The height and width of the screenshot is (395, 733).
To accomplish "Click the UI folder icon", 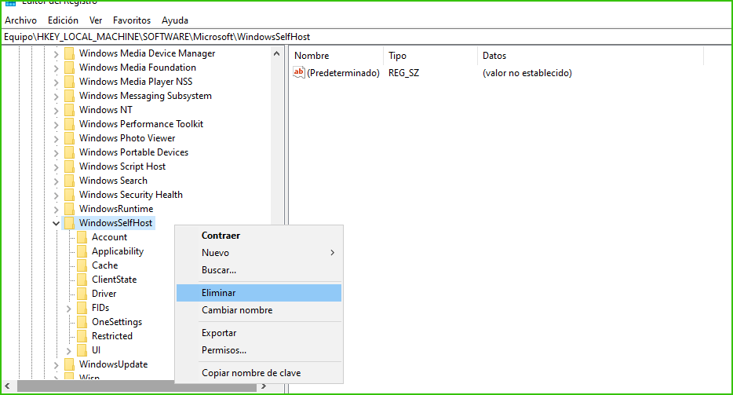I will pos(82,350).
